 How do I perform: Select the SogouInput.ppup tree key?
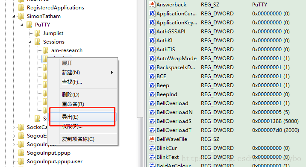click(49, 153)
